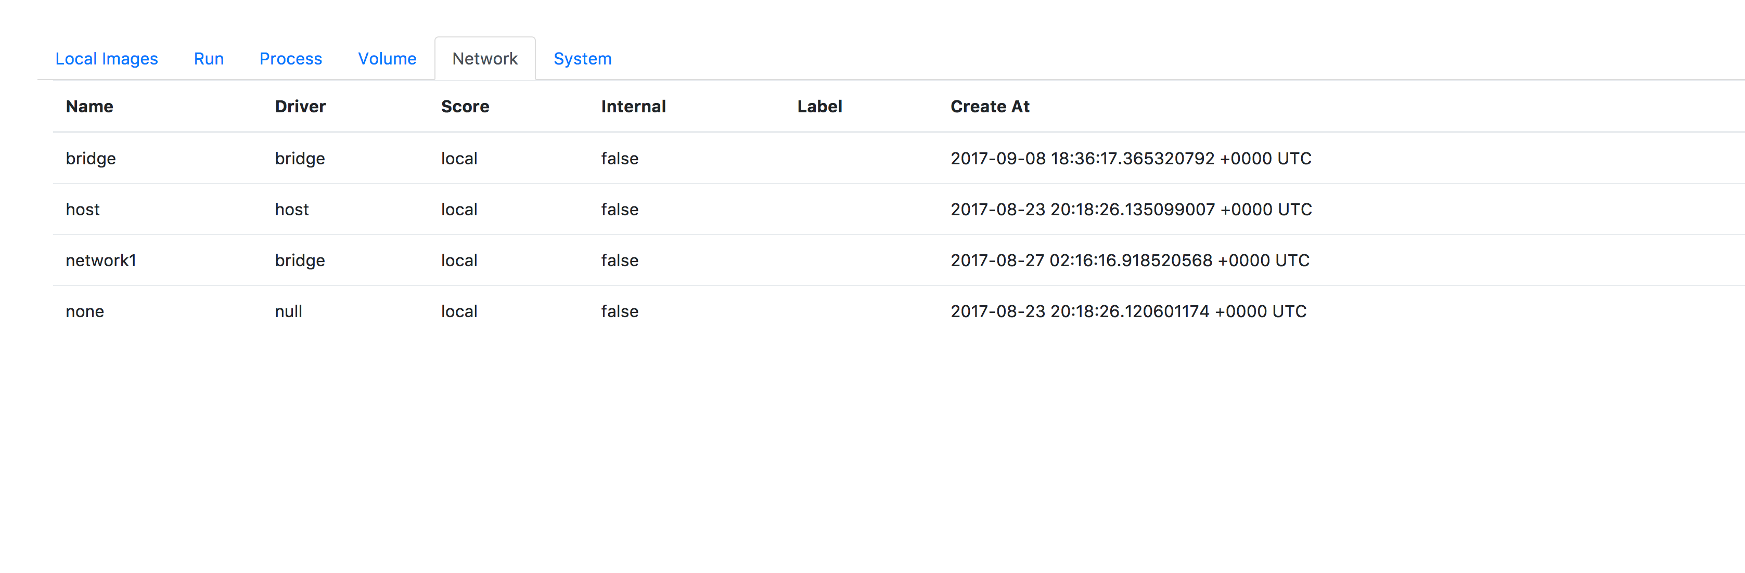The width and height of the screenshot is (1745, 573).
Task: Switch to the Volume tab
Action: (x=387, y=59)
